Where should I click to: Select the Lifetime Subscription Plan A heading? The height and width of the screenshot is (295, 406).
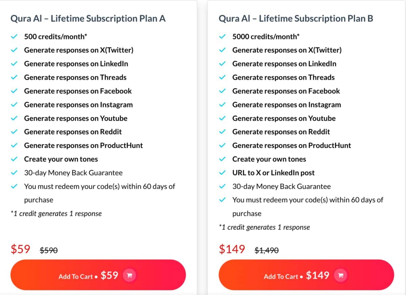[88, 18]
